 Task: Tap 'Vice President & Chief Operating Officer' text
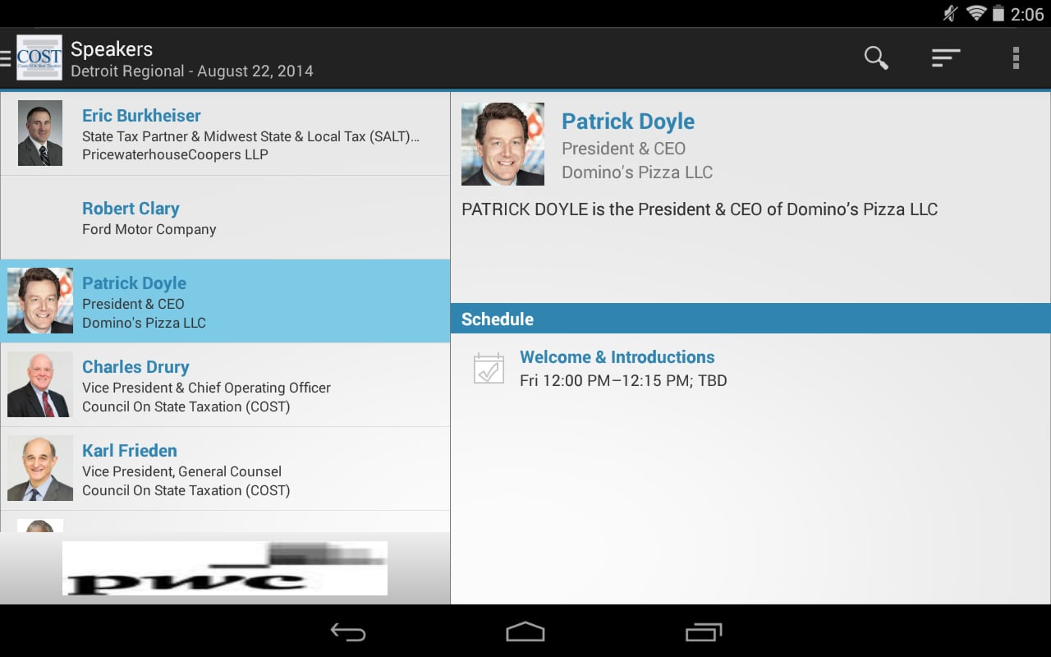click(x=206, y=388)
